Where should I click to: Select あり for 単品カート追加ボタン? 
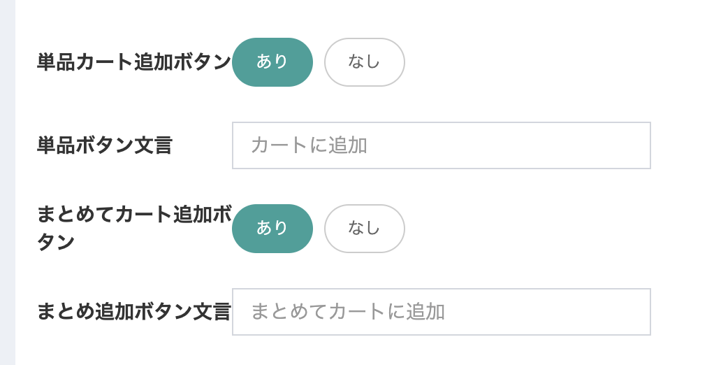tap(272, 62)
